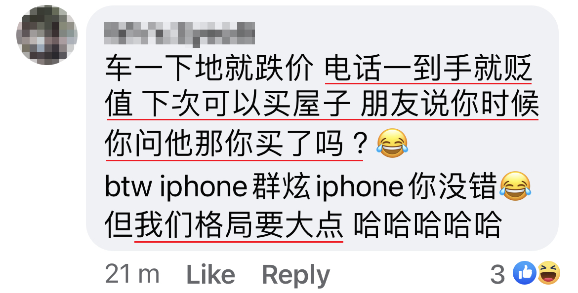578x293 pixels.
Task: Reply to this comment
Action: 295,275
